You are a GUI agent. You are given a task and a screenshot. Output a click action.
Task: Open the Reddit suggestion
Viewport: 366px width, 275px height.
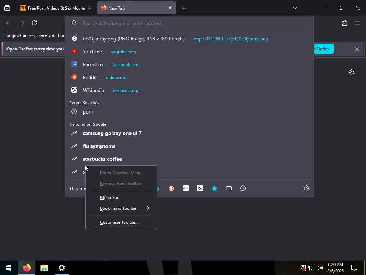(x=190, y=77)
